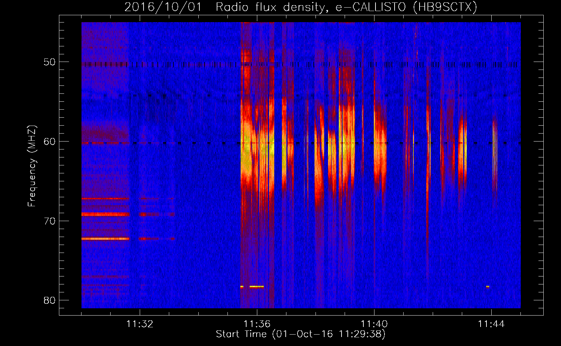Click the "Frequency (MHZ)" axis label
The image size is (561, 346).
point(32,166)
